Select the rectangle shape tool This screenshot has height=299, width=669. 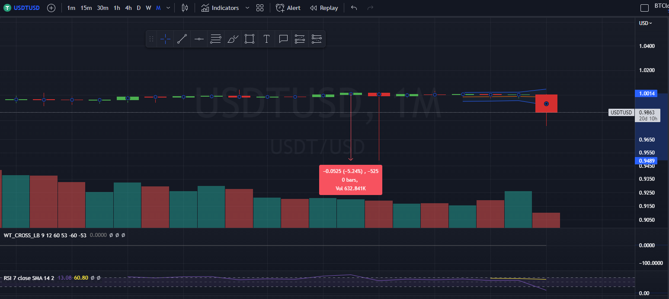(250, 39)
